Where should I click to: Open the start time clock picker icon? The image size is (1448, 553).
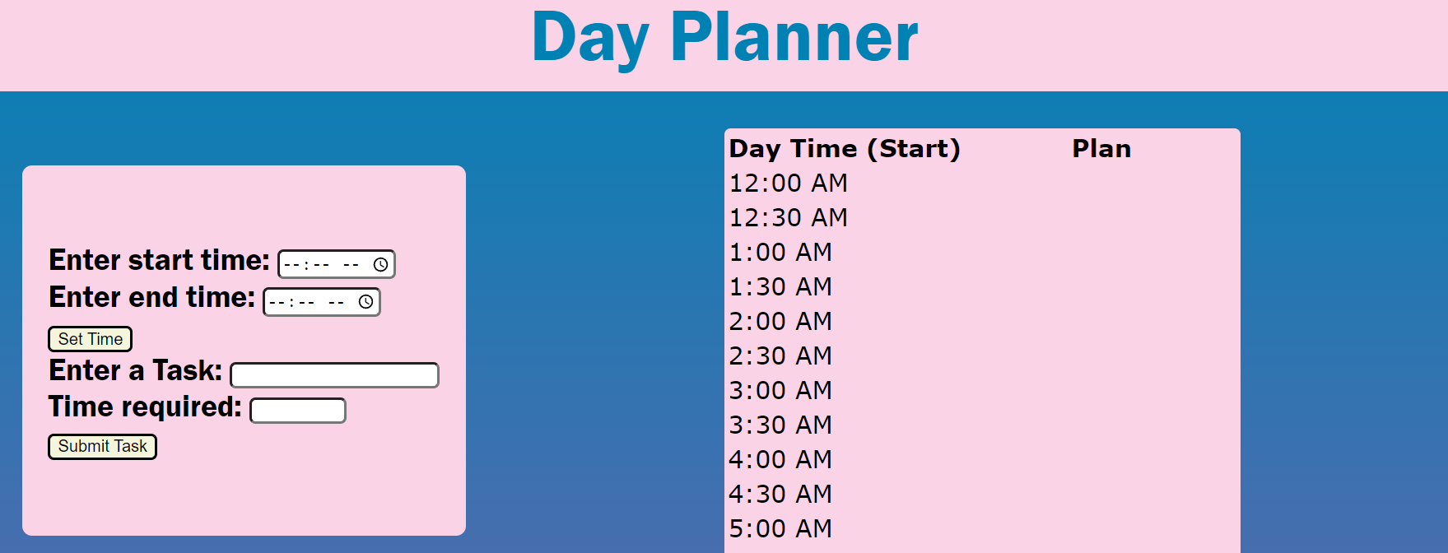pos(381,264)
